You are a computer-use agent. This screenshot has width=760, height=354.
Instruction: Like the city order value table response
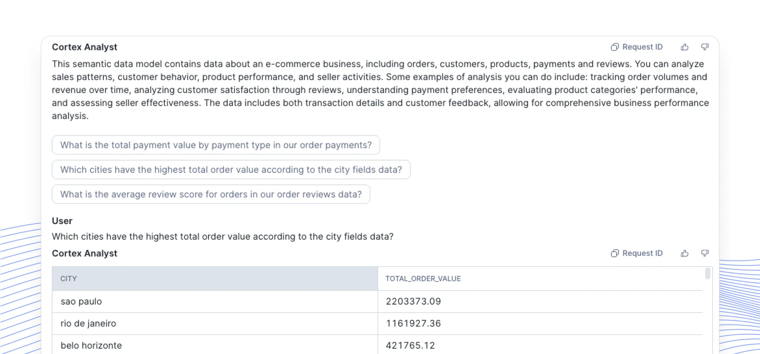(685, 253)
